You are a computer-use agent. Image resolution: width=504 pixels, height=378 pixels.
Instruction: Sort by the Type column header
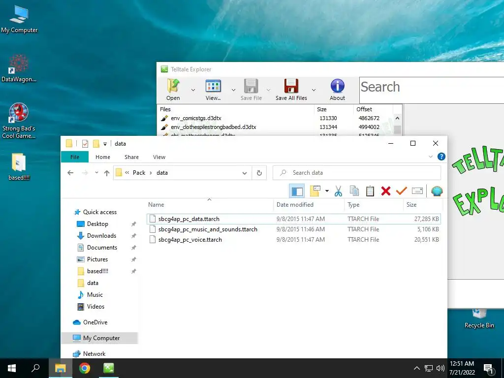(374, 204)
